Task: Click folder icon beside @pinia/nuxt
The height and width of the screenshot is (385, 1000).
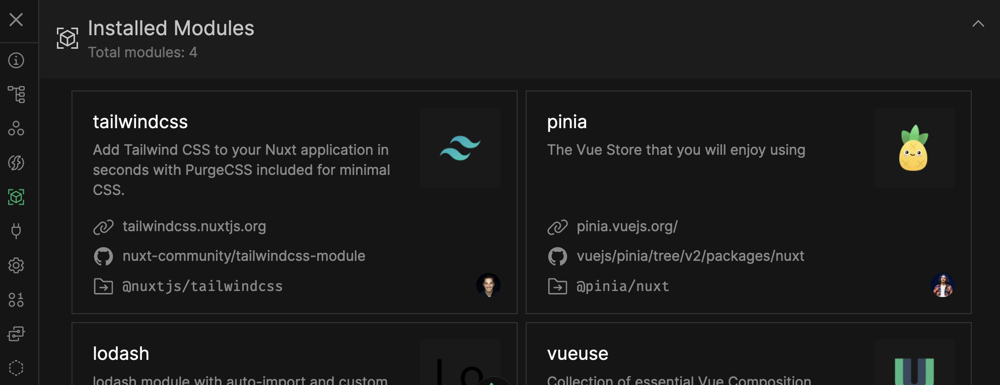Action: click(x=557, y=286)
